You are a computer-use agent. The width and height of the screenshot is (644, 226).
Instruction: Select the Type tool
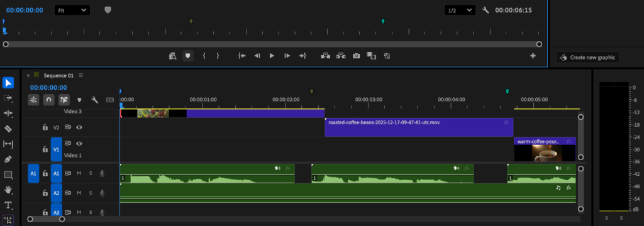8,205
